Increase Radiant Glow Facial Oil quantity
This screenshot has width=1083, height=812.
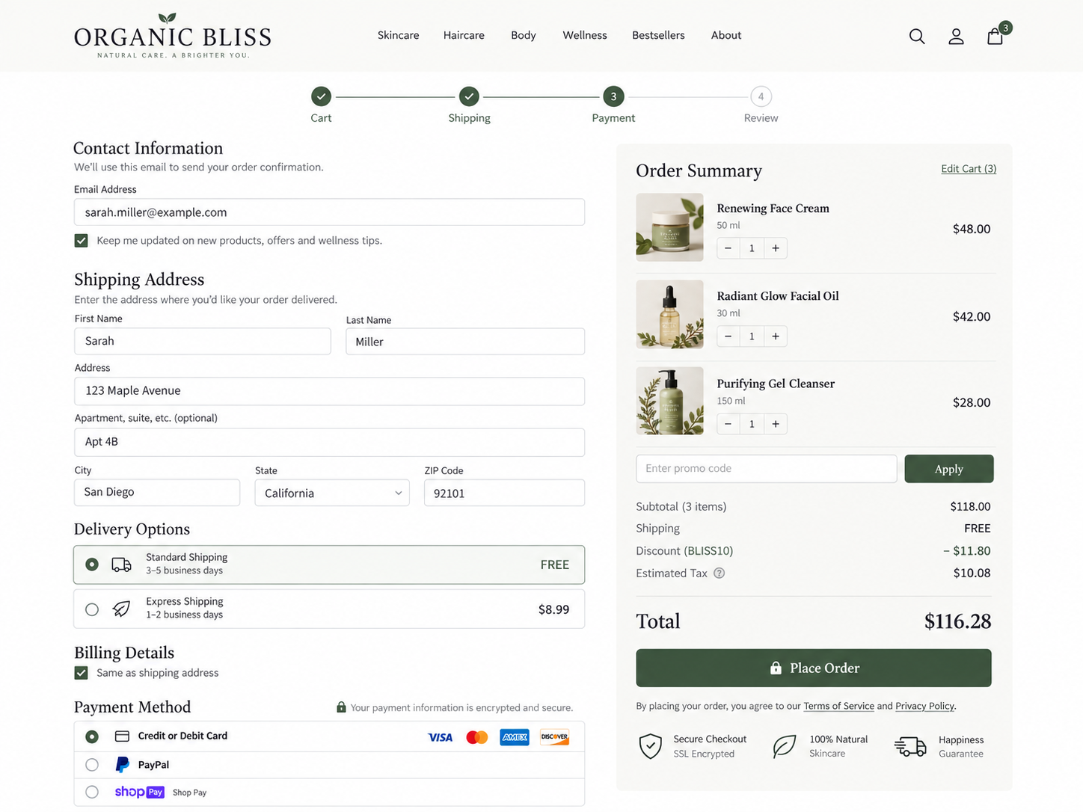[x=776, y=336]
